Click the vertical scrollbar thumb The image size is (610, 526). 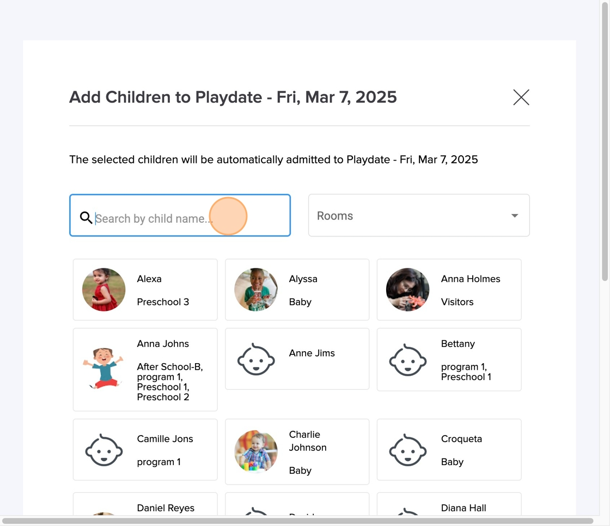pyautogui.click(x=605, y=141)
